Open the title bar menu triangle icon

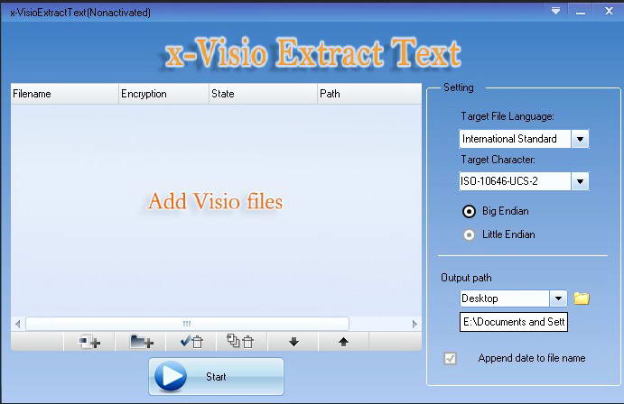pyautogui.click(x=556, y=11)
